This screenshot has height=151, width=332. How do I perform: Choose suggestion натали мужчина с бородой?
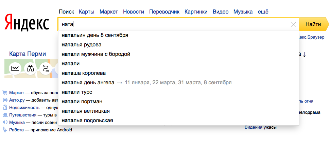click(179, 54)
